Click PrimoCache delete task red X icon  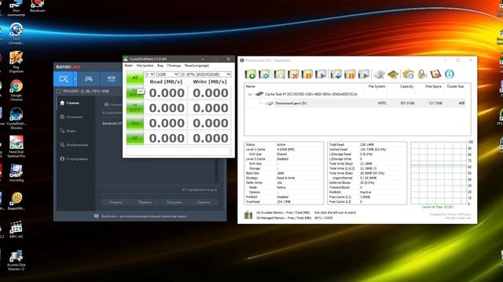click(293, 74)
